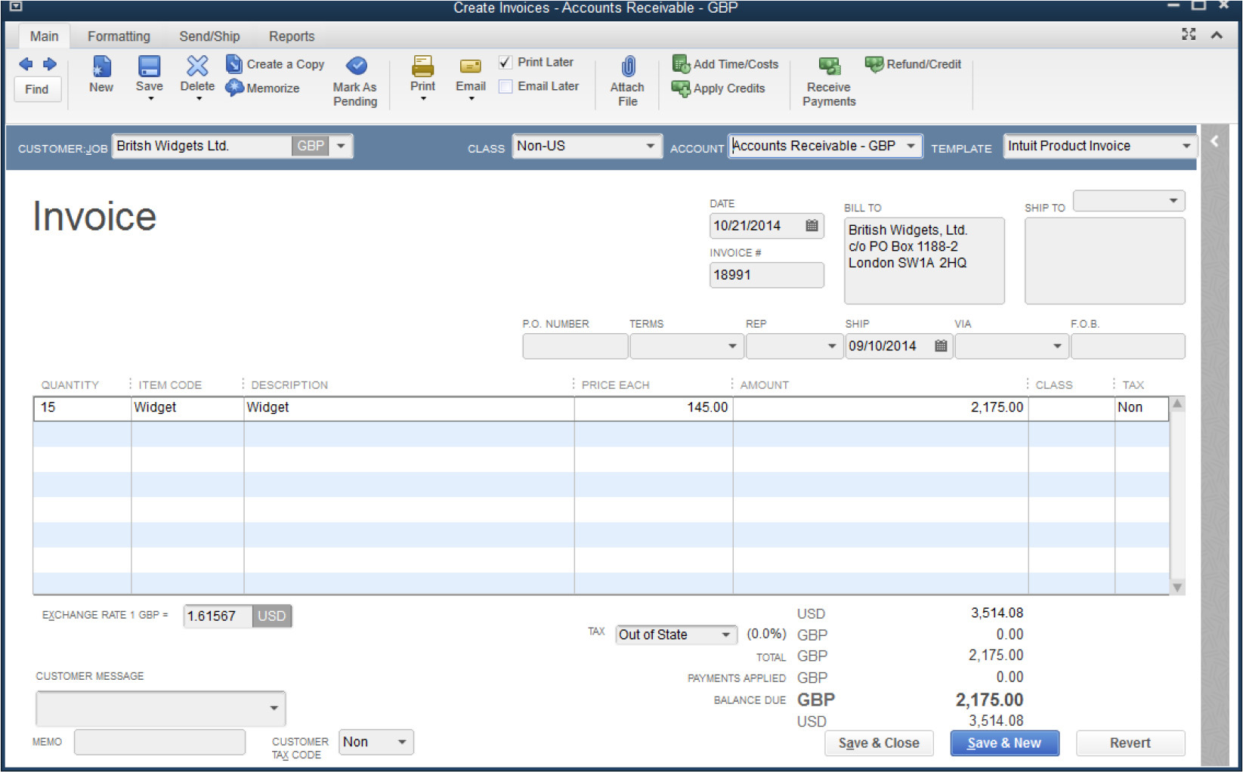Click the Print printer icon

click(422, 66)
